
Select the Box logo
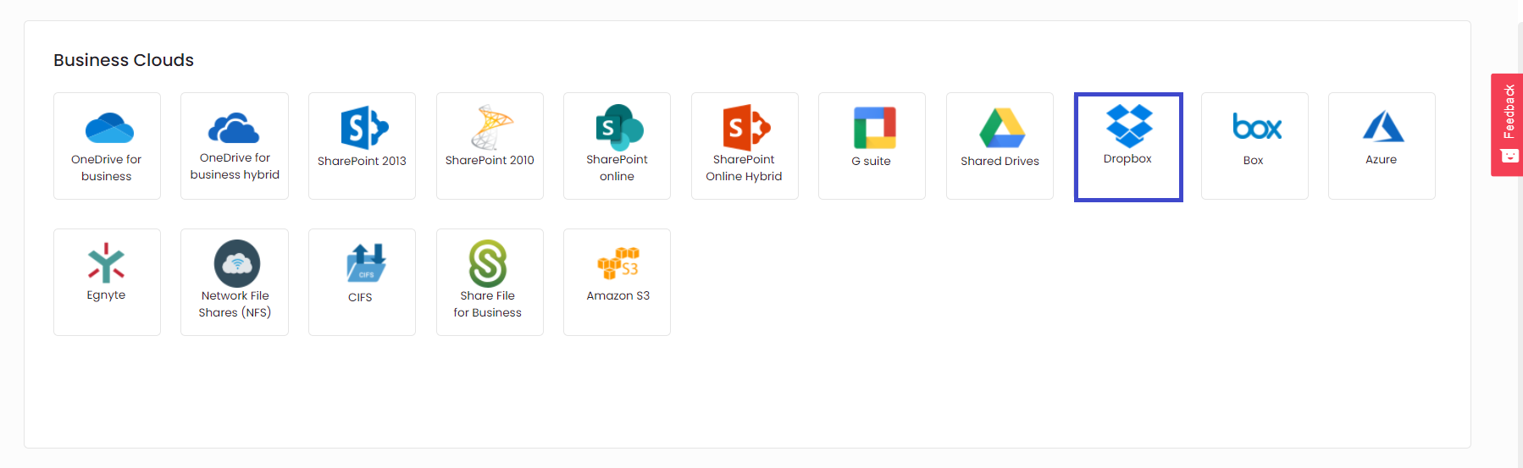1257,127
